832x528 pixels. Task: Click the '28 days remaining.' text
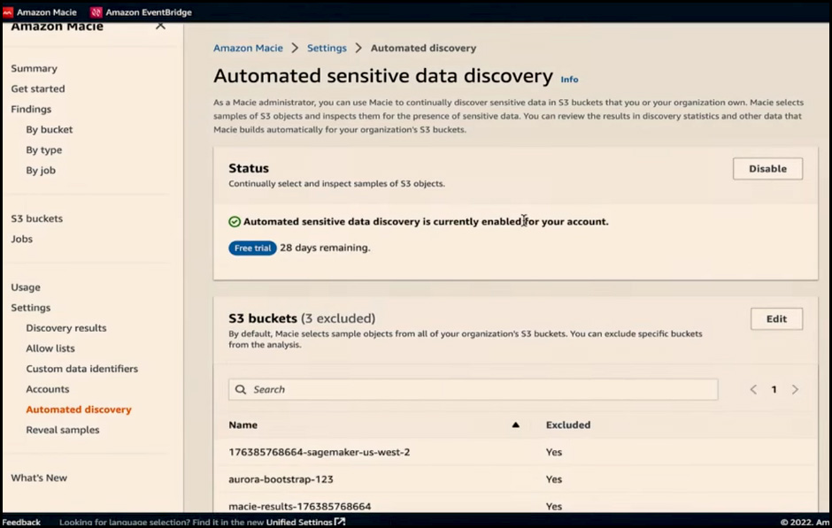(325, 248)
